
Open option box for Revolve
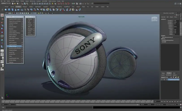pyautogui.click(x=34, y=19)
